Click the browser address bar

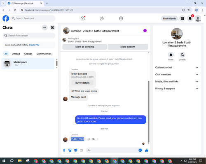[102, 10]
